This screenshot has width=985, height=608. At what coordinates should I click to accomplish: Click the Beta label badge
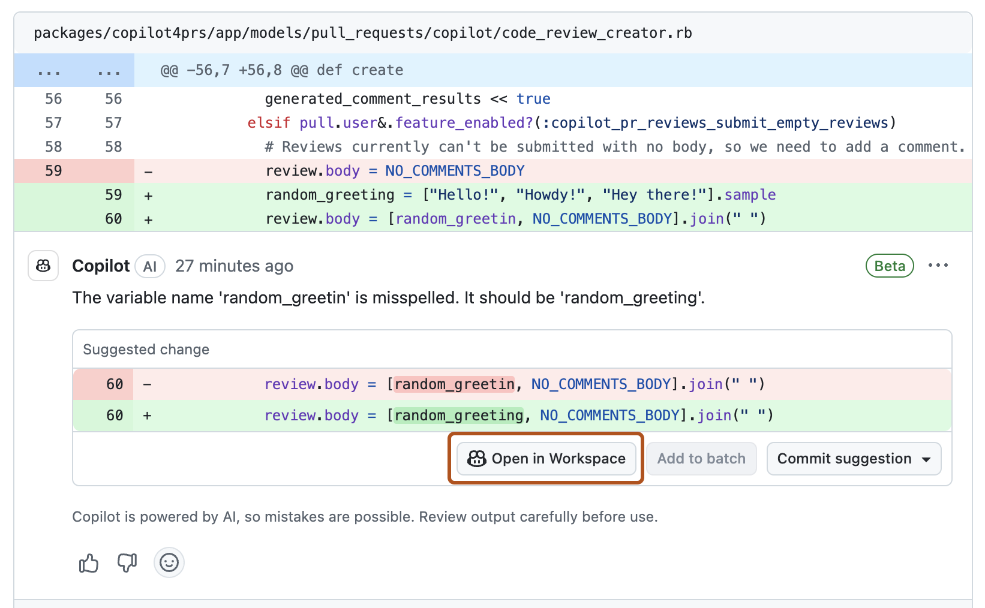[x=890, y=266]
